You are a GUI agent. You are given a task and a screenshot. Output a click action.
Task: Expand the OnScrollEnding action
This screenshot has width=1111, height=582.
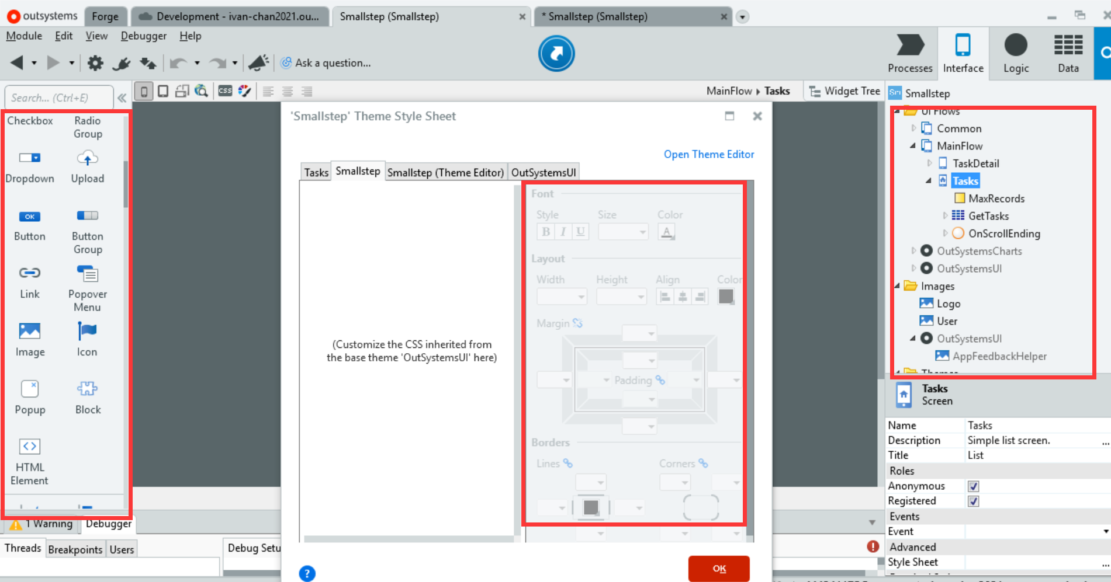point(945,234)
